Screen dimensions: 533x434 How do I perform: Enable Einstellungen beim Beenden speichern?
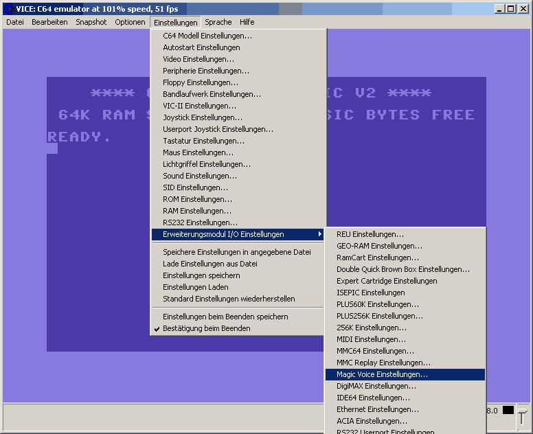(225, 317)
